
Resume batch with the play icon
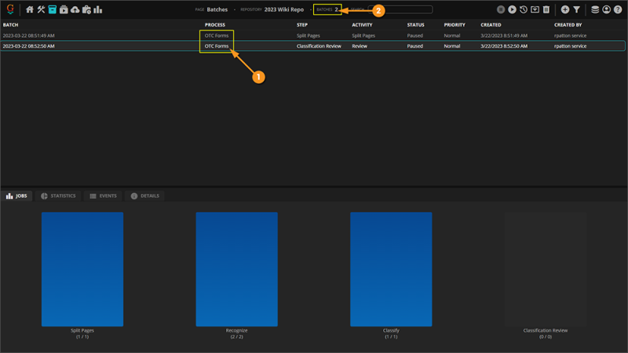click(x=512, y=10)
